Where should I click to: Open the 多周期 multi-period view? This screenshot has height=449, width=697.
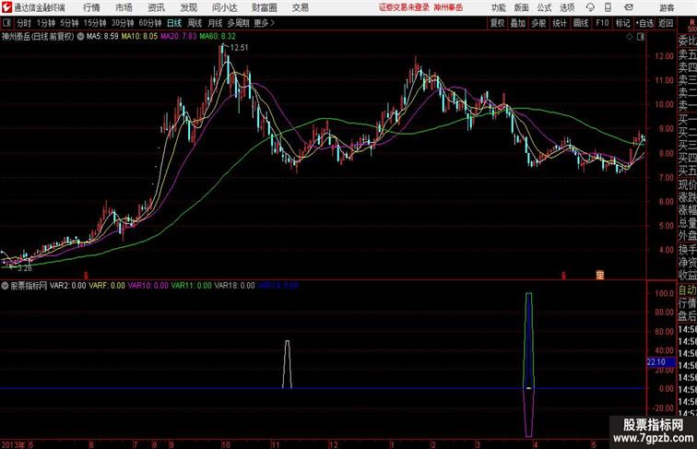(x=238, y=23)
